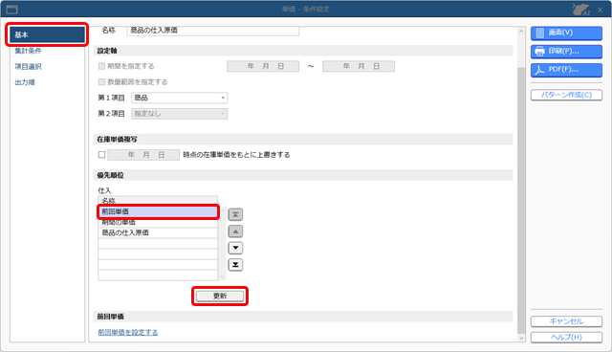This screenshot has width=612, height=352.
Task: Click the window icon in title bar
Action: pyautogui.click(x=12, y=9)
